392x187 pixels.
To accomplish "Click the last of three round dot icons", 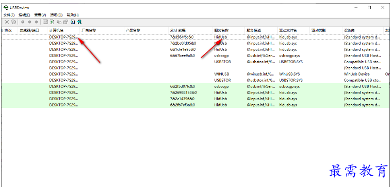I will click(36, 22).
